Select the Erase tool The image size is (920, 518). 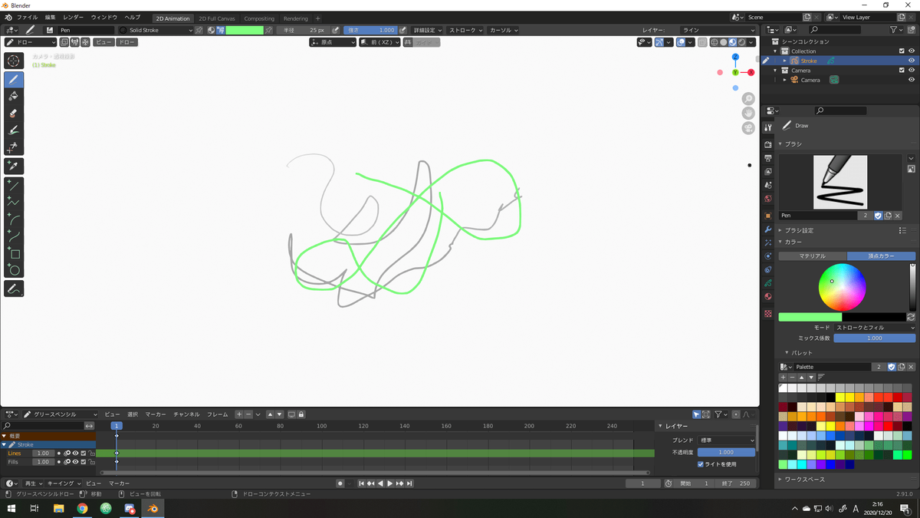click(x=14, y=113)
